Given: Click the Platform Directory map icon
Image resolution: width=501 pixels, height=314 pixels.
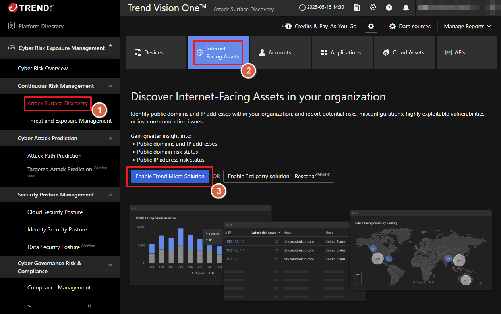Looking at the screenshot, I should 12,26.
